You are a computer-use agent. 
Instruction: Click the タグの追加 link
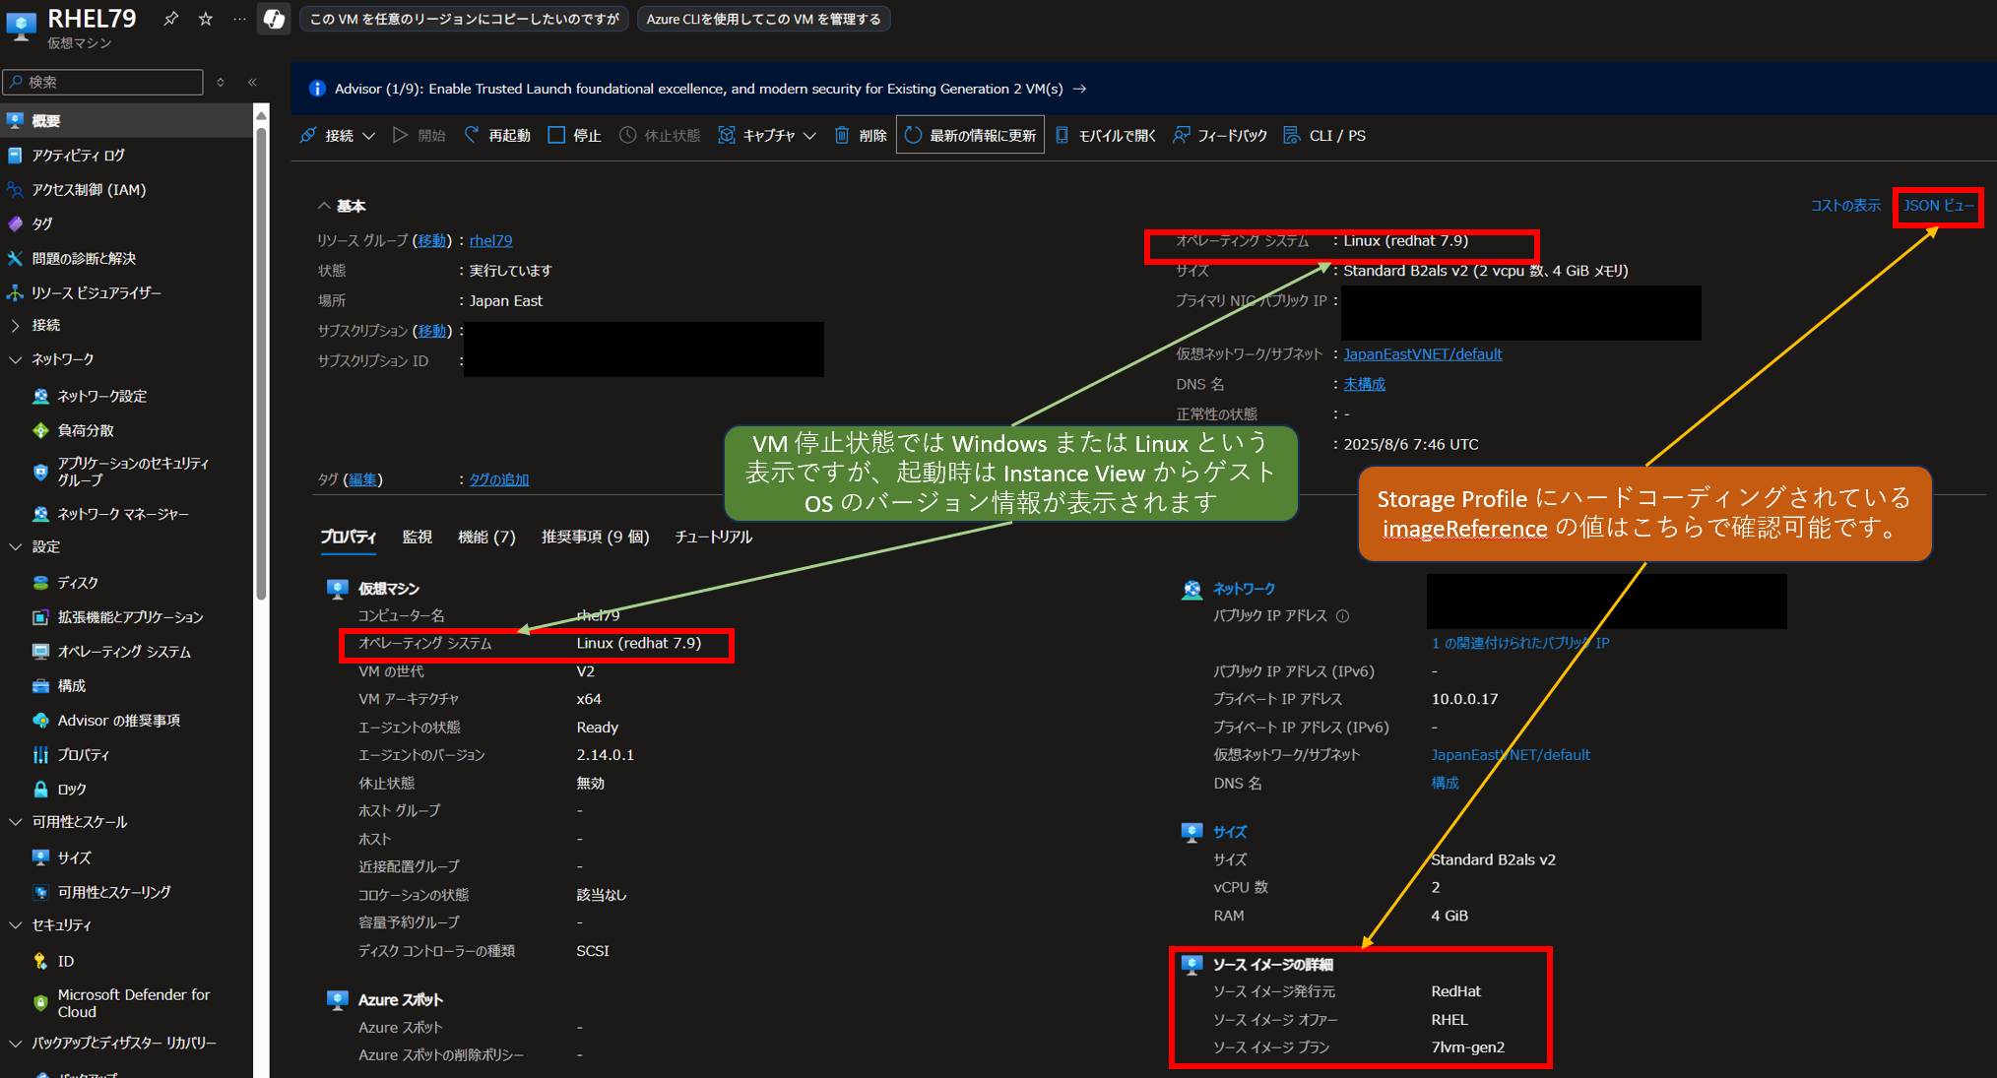click(x=498, y=479)
